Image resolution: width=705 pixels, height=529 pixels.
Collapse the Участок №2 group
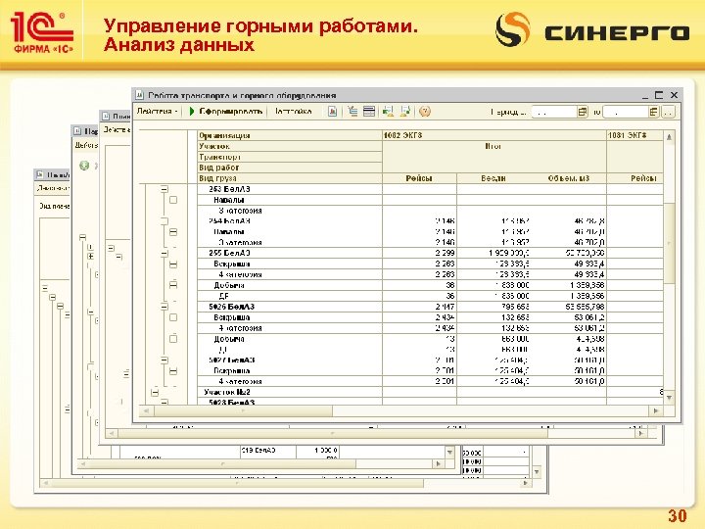click(155, 392)
